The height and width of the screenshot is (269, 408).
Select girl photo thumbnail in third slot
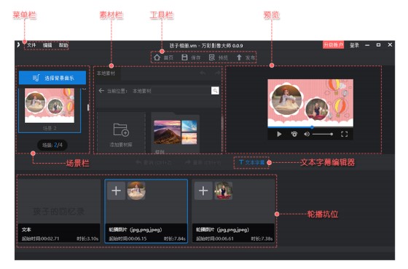223,190
